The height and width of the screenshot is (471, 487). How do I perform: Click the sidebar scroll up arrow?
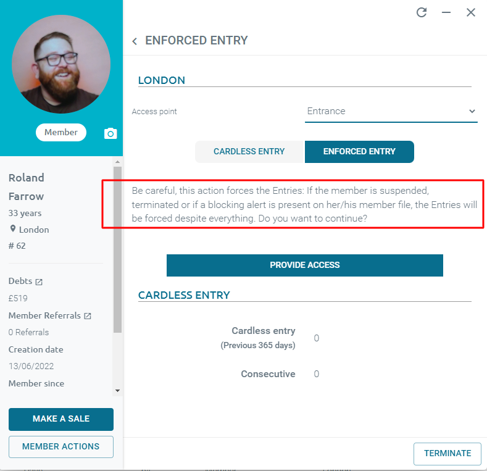point(117,162)
